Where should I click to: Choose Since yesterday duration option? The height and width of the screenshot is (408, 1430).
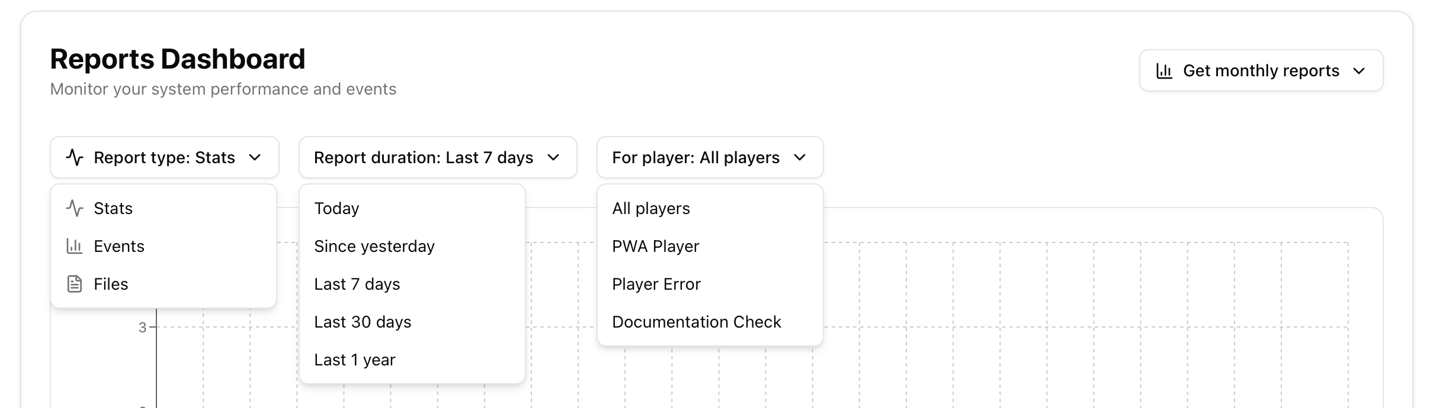[374, 246]
